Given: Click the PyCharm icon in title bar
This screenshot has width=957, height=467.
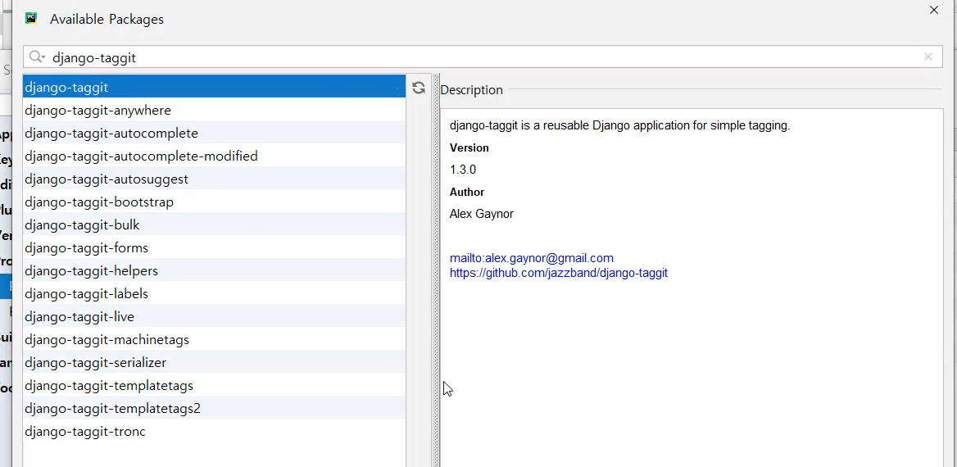Looking at the screenshot, I should (x=31, y=18).
